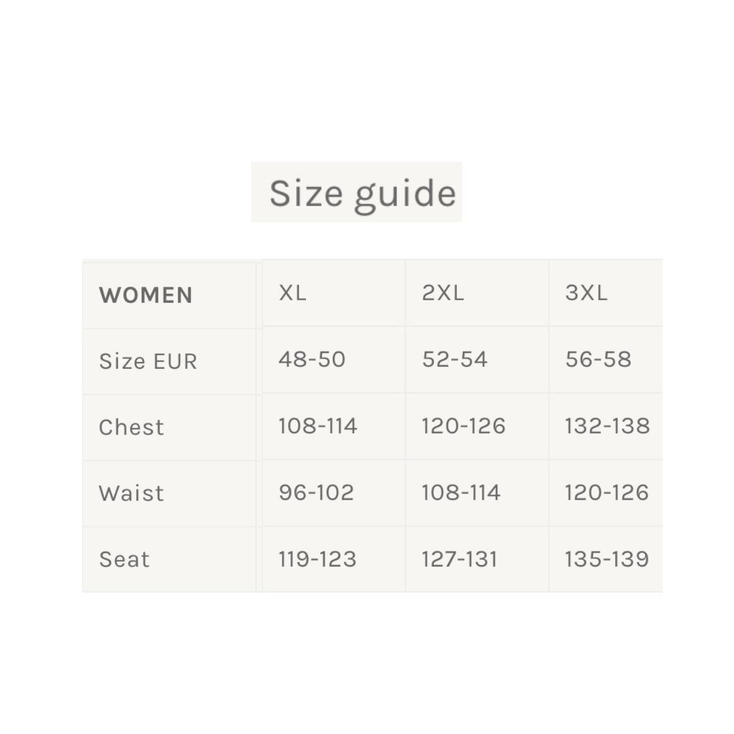Screen dimensions: 734x734
Task: Click the Seat row label
Action: click(x=124, y=559)
